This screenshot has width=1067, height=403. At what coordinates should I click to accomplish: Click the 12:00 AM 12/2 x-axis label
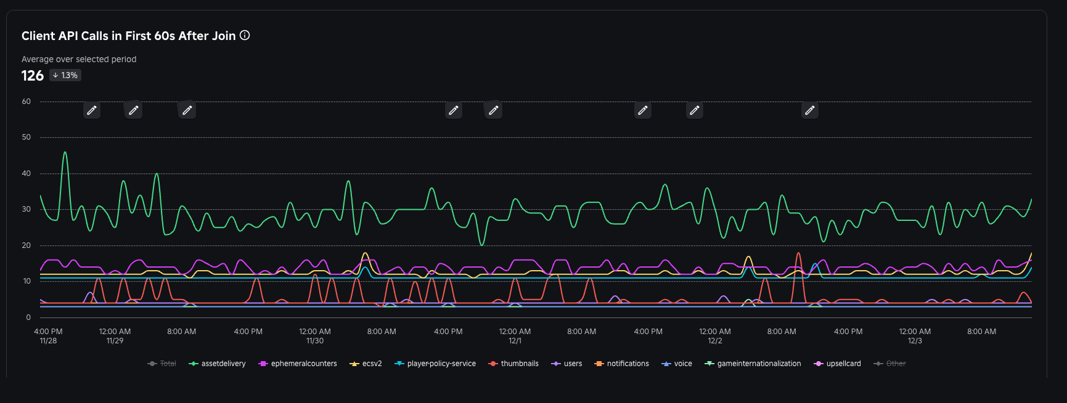715,336
